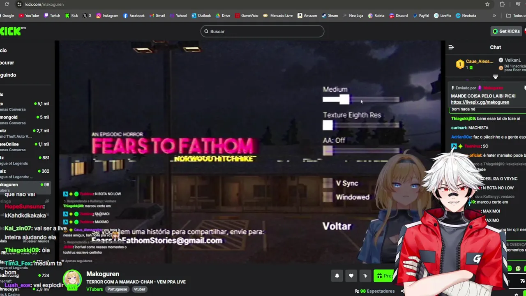The width and height of the screenshot is (526, 296).
Task: Open the YouTube bookmark
Action: (29, 16)
